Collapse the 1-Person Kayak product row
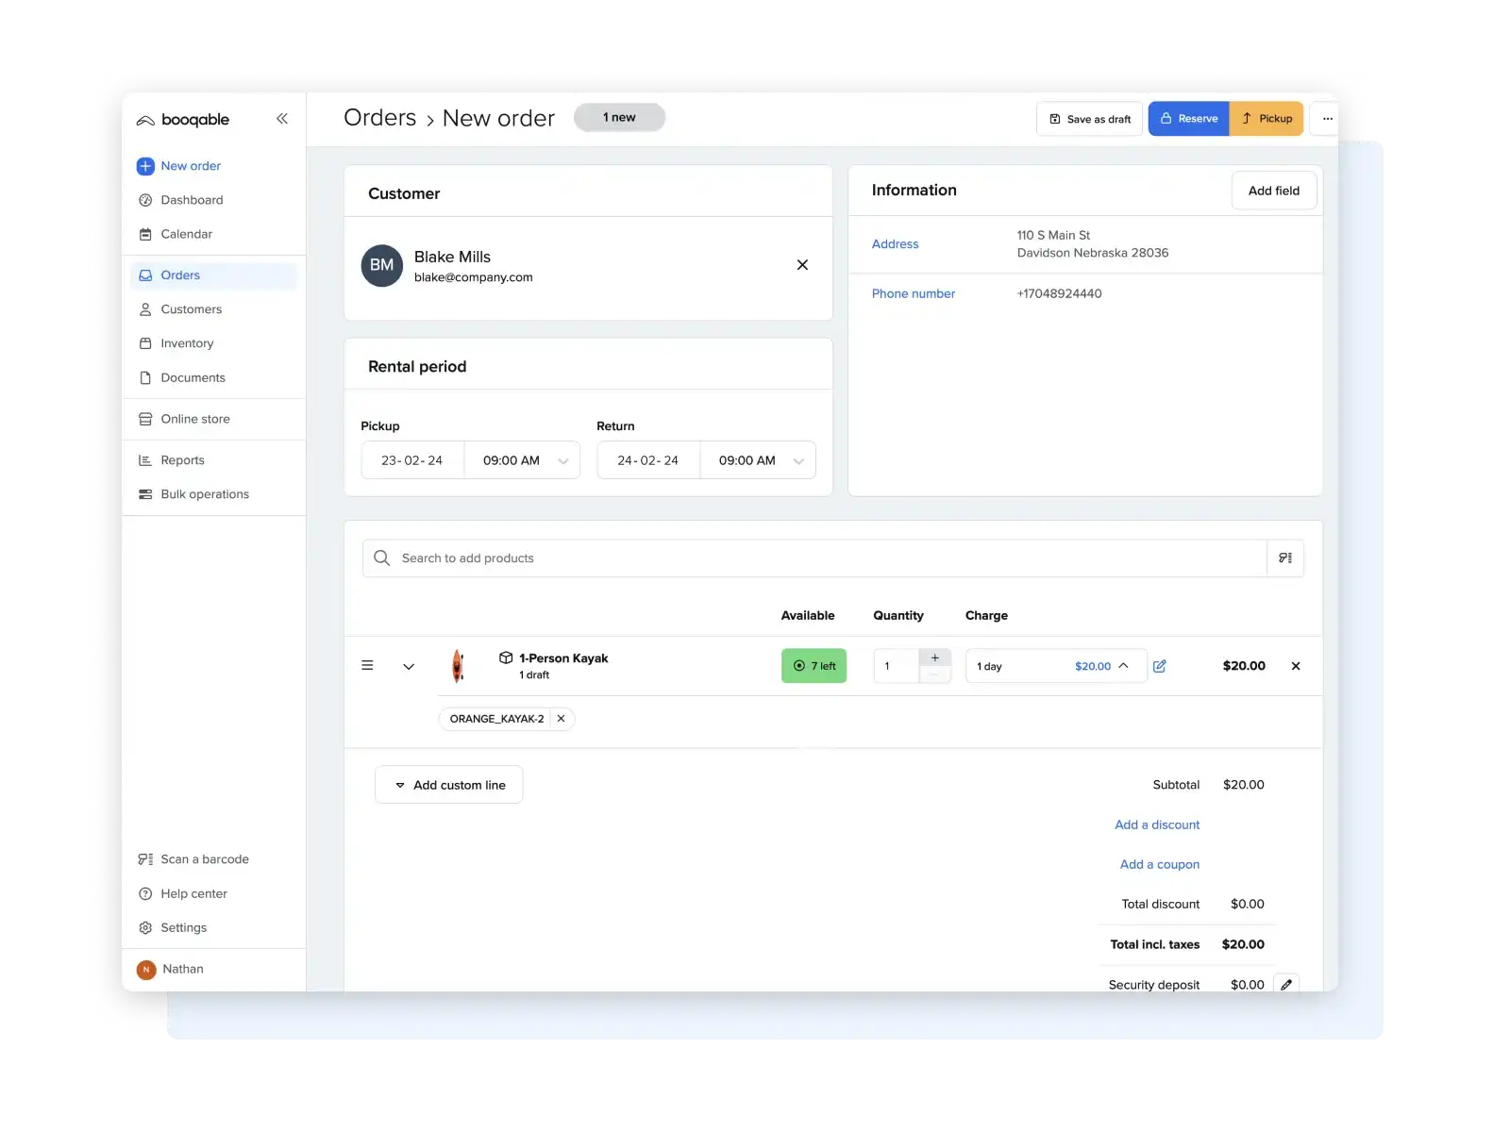This screenshot has height=1132, width=1510. 409,666
